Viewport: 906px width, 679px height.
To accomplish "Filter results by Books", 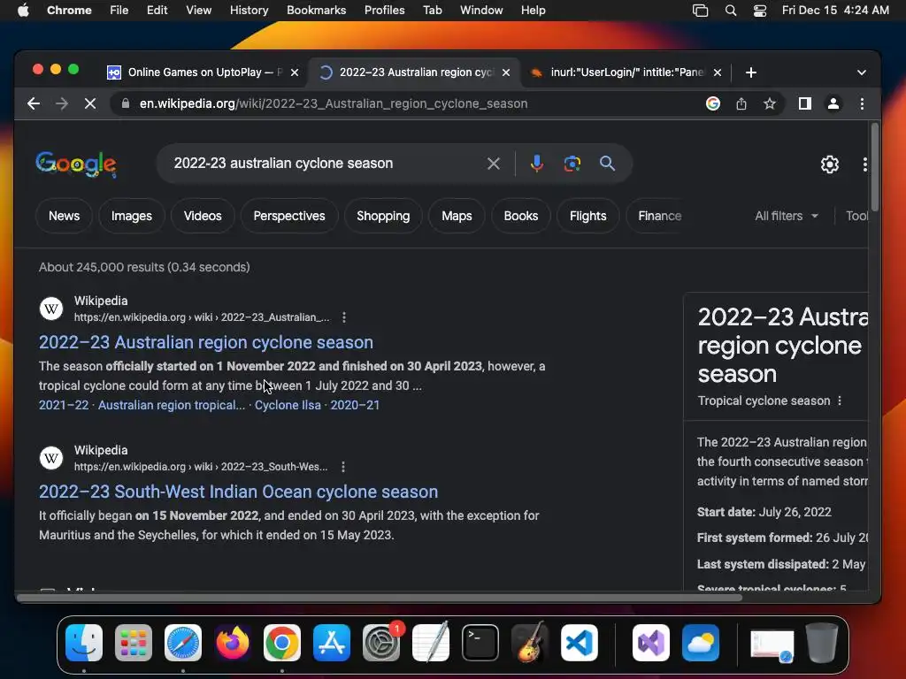I will (x=521, y=216).
